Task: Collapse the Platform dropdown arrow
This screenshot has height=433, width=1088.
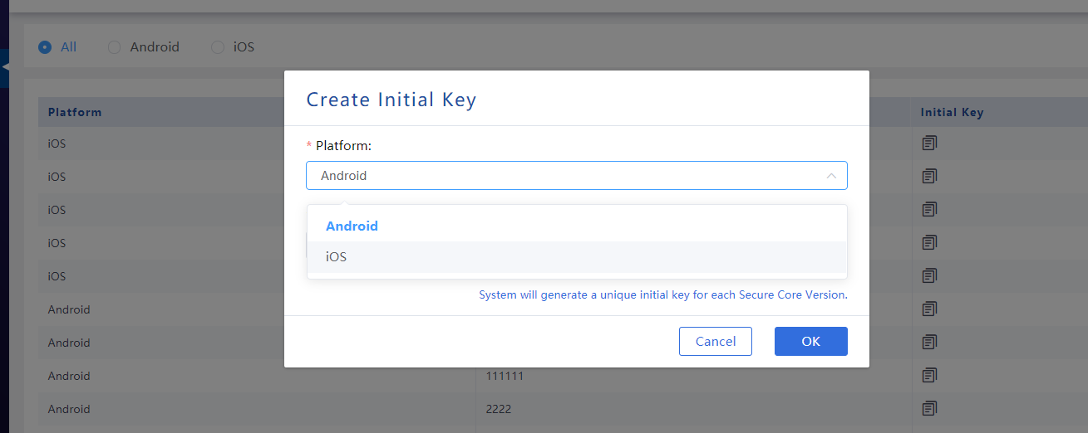Action: tap(831, 176)
